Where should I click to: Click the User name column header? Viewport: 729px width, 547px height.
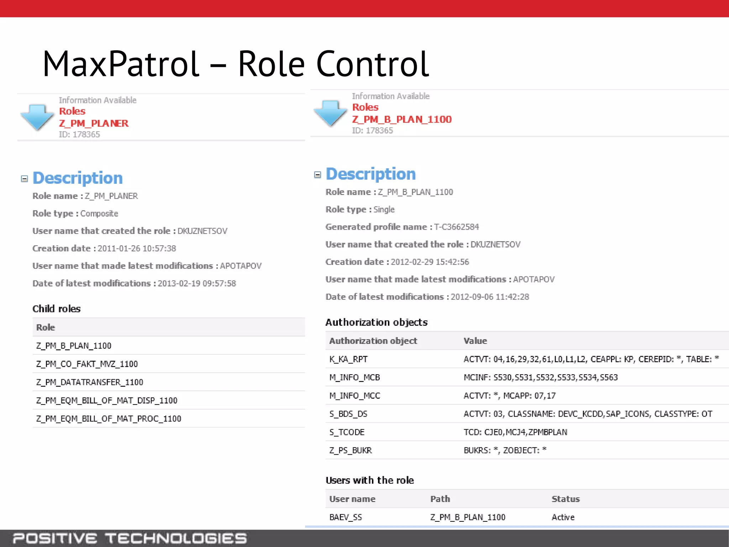click(x=352, y=499)
